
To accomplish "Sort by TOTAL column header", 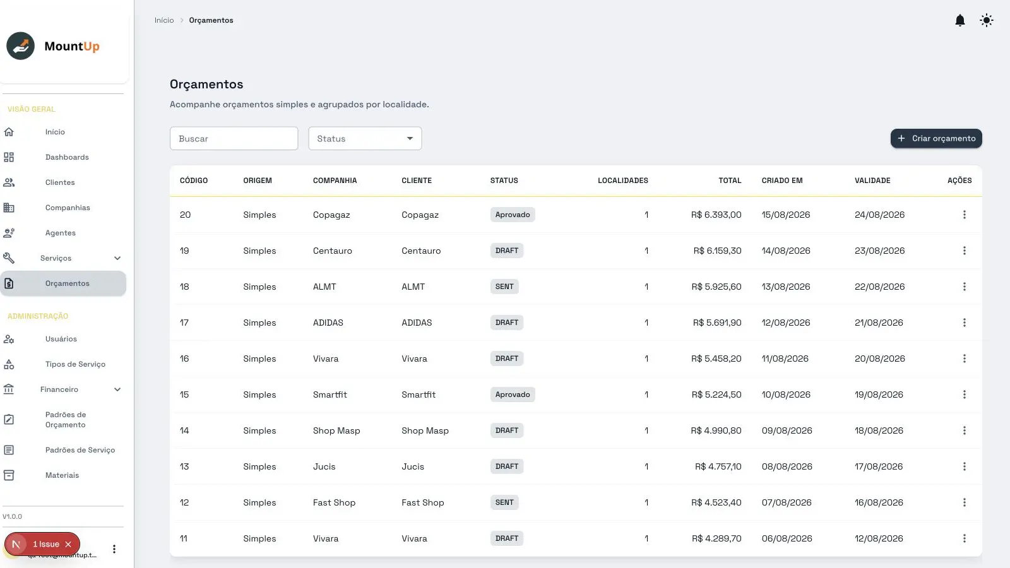I will point(730,180).
